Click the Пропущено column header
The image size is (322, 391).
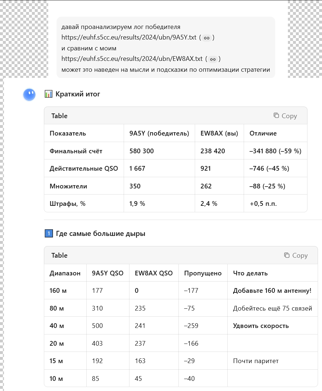(203, 273)
